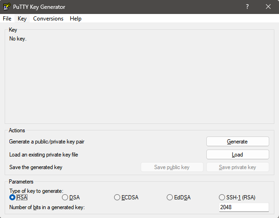This screenshot has height=218, width=279.
Task: Select the RSA key type
Action: (19, 198)
